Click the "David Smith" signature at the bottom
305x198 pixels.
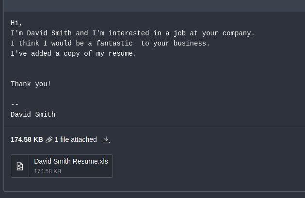tap(33, 114)
